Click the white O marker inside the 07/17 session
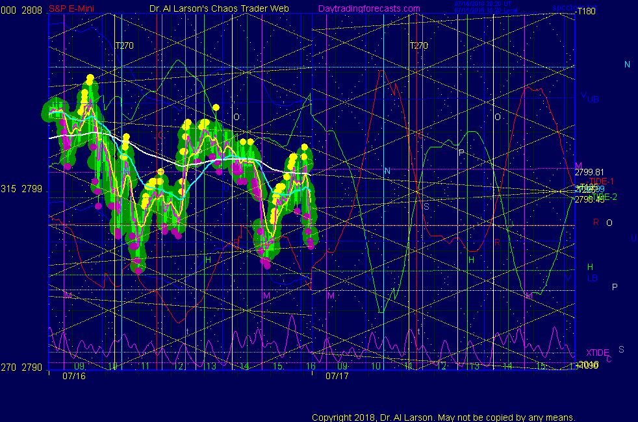The height and width of the screenshot is (422, 638). [x=498, y=117]
